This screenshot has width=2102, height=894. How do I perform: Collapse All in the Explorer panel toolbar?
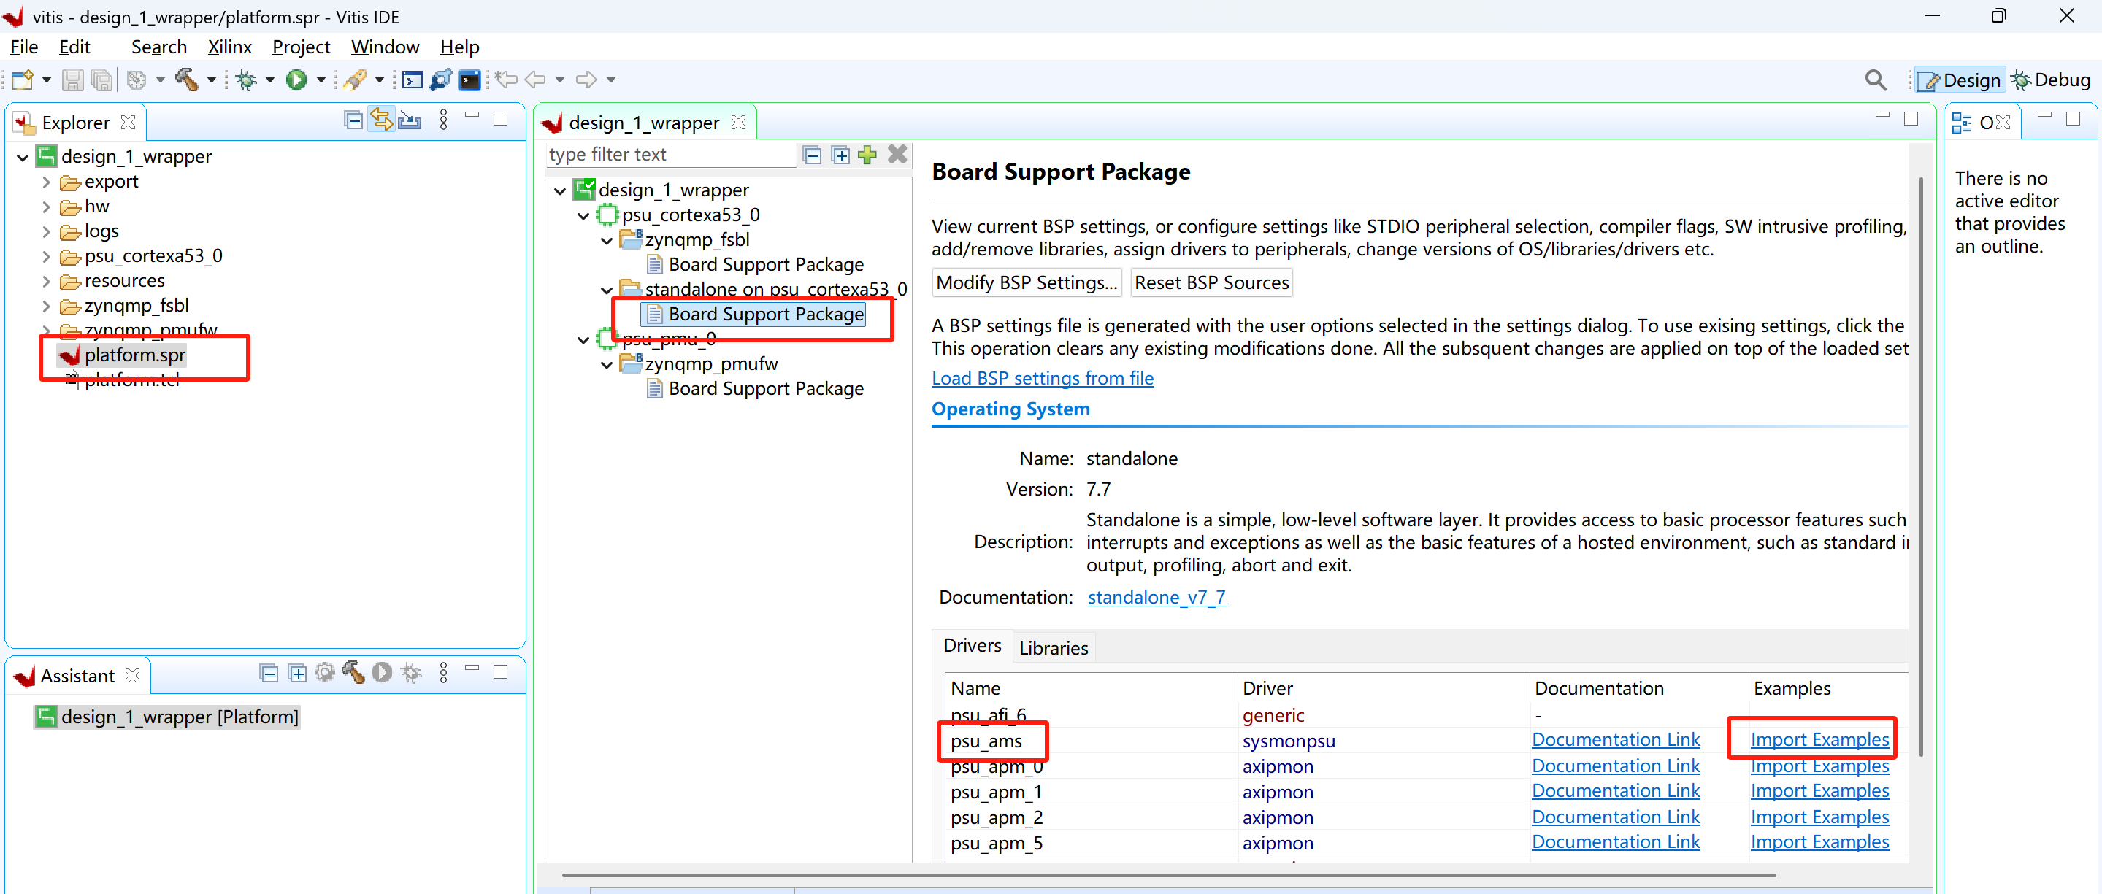click(353, 120)
